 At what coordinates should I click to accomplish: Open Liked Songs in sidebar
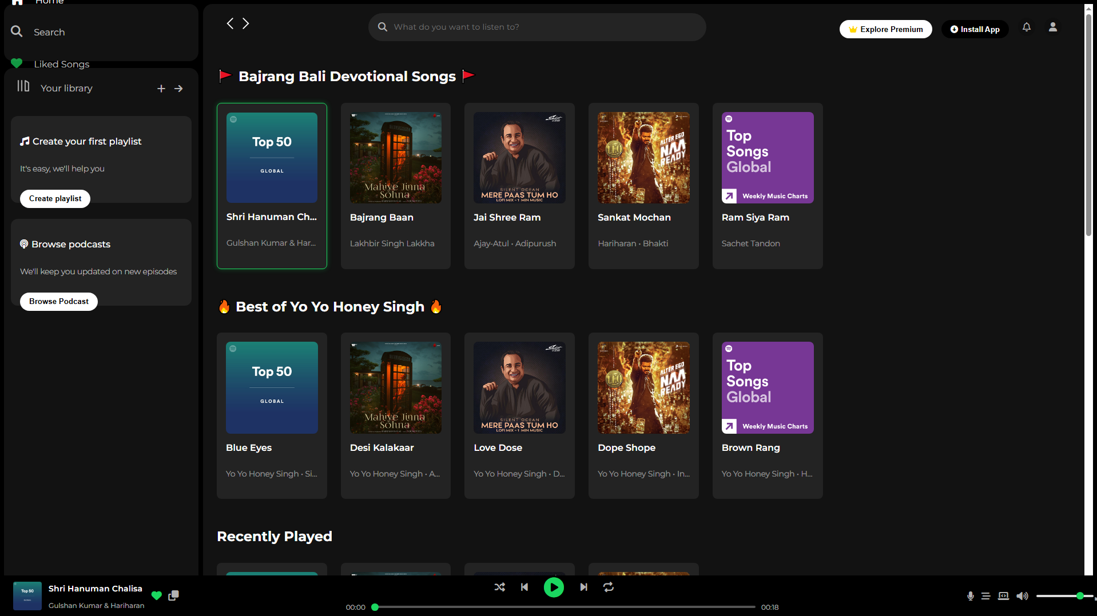pos(62,64)
